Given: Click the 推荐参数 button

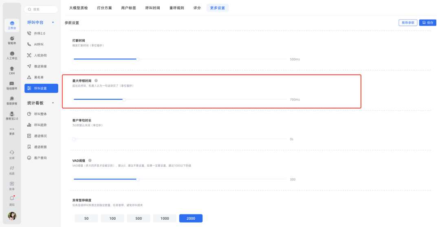Looking at the screenshot, I should point(407,23).
